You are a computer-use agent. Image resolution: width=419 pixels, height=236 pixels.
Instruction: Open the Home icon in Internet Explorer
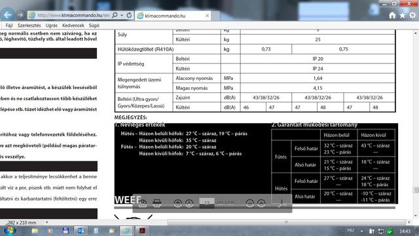[x=392, y=16]
